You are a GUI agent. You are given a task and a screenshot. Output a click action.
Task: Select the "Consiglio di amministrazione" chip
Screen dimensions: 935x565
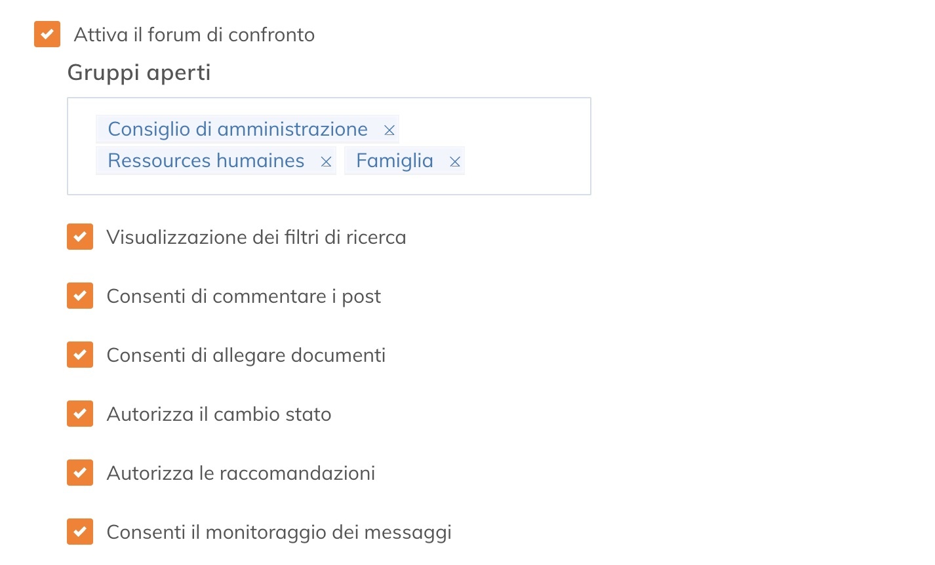237,129
